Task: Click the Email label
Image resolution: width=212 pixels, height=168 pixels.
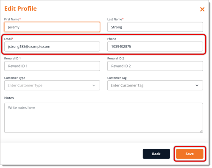Action: pos(8,39)
